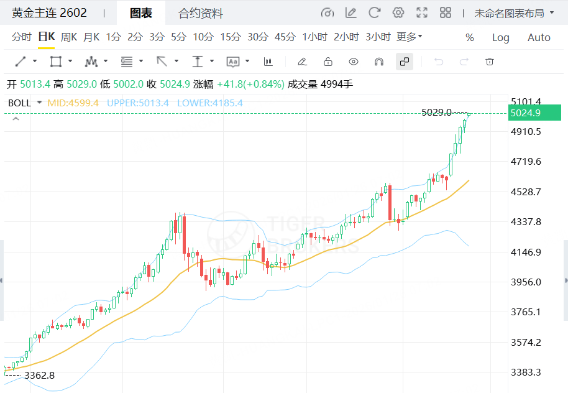This screenshot has height=393, width=568.
Task: Expand the measure tool dropdown arrow
Action: [x=212, y=61]
